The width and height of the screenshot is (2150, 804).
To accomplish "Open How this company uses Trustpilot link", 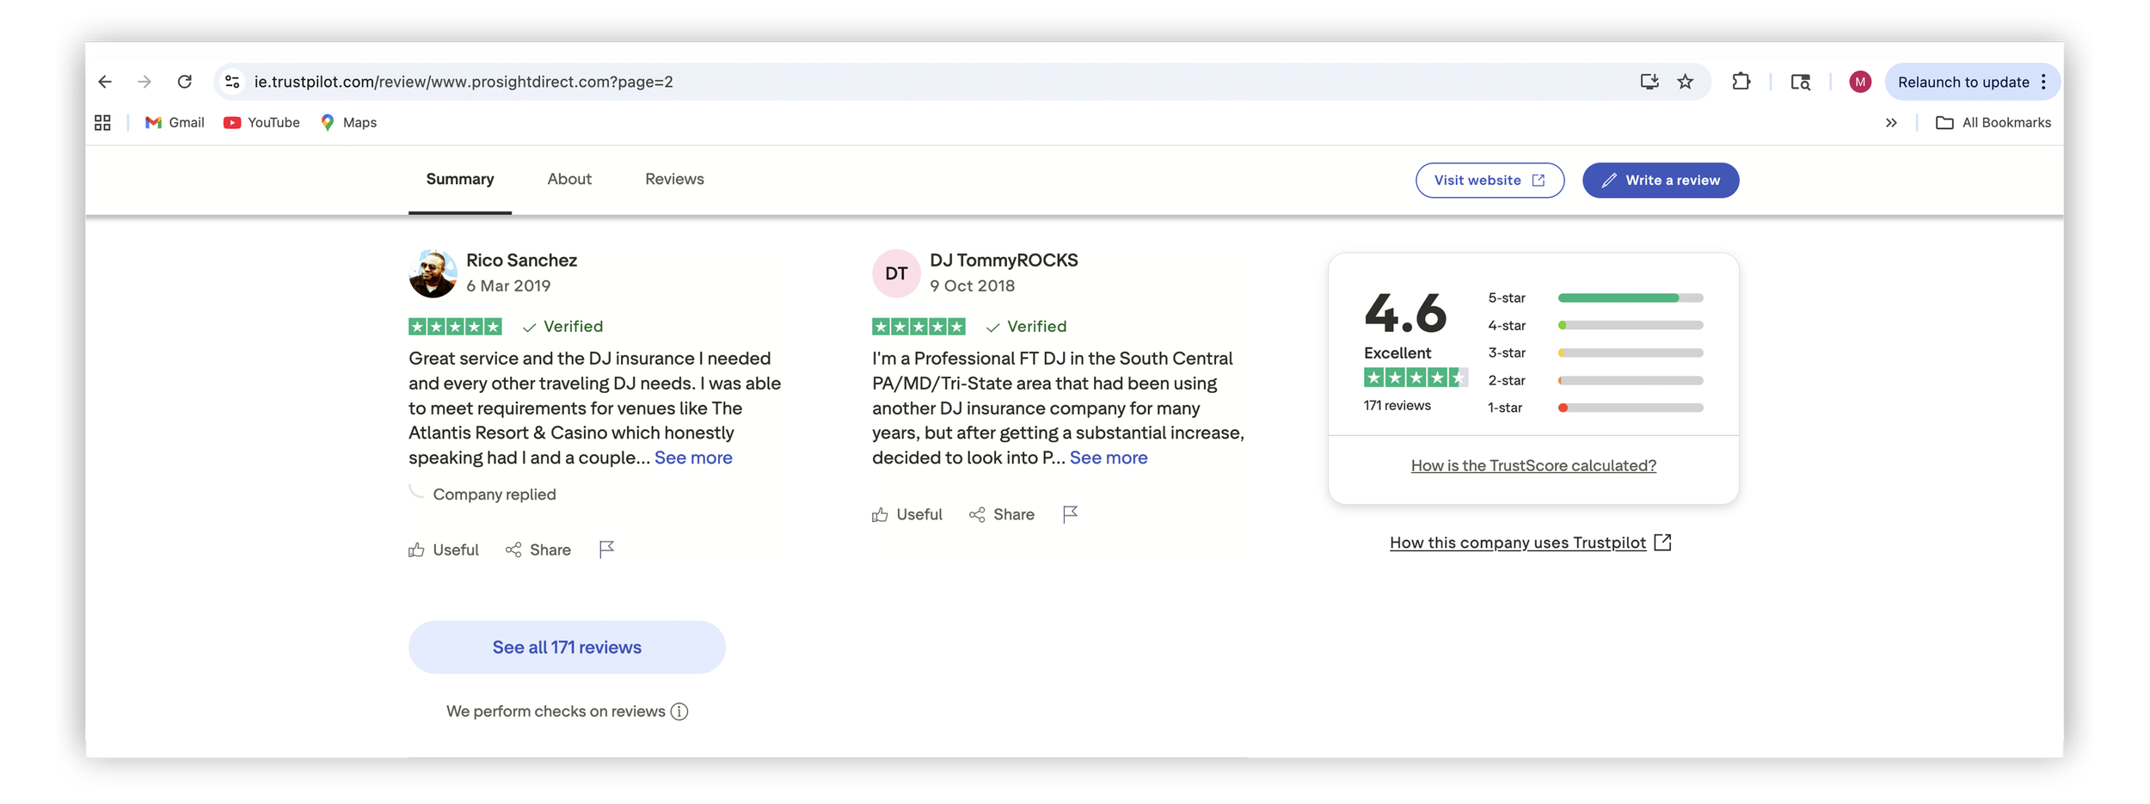I will [1530, 543].
